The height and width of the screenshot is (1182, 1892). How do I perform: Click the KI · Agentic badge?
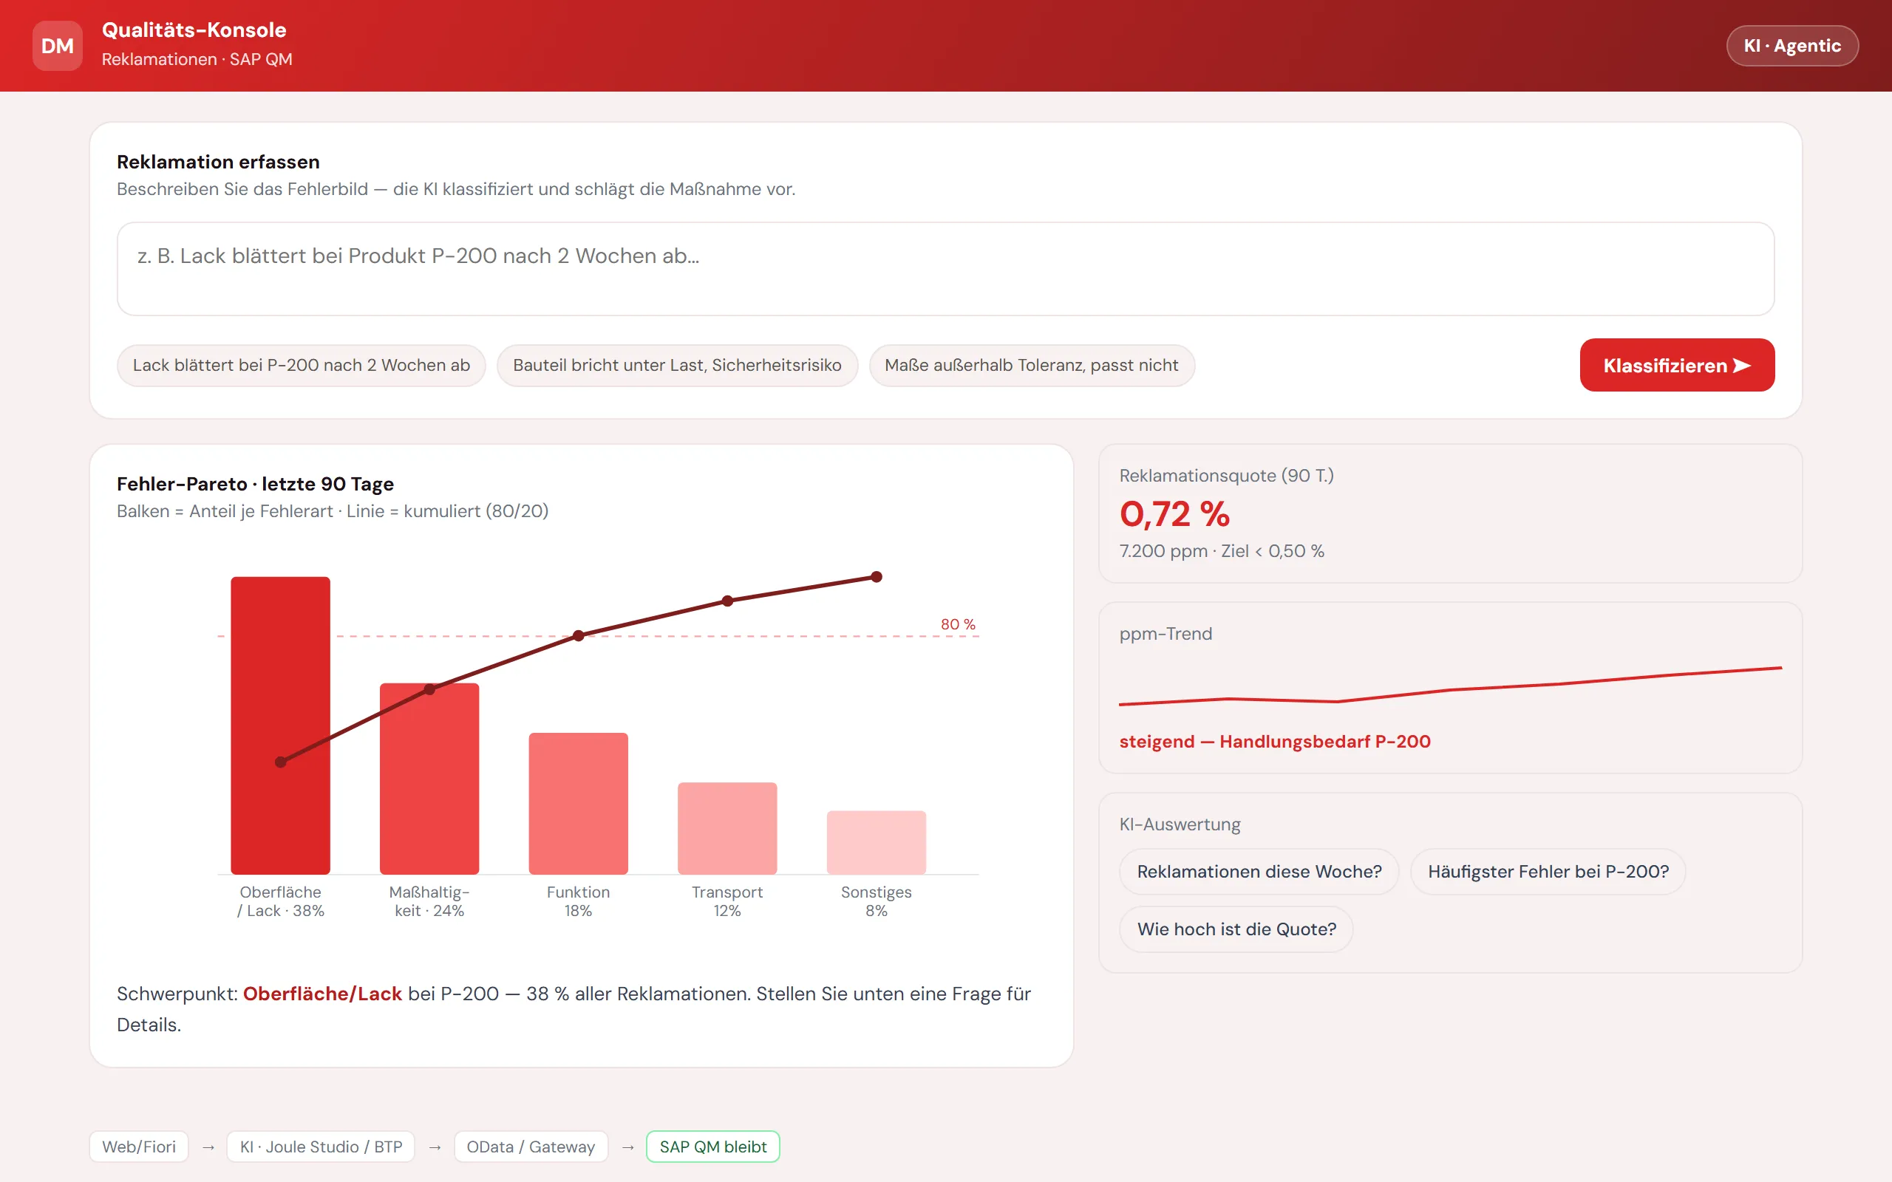(x=1792, y=46)
